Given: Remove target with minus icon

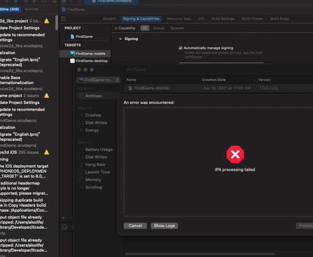Looking at the screenshot, I should 71,218.
